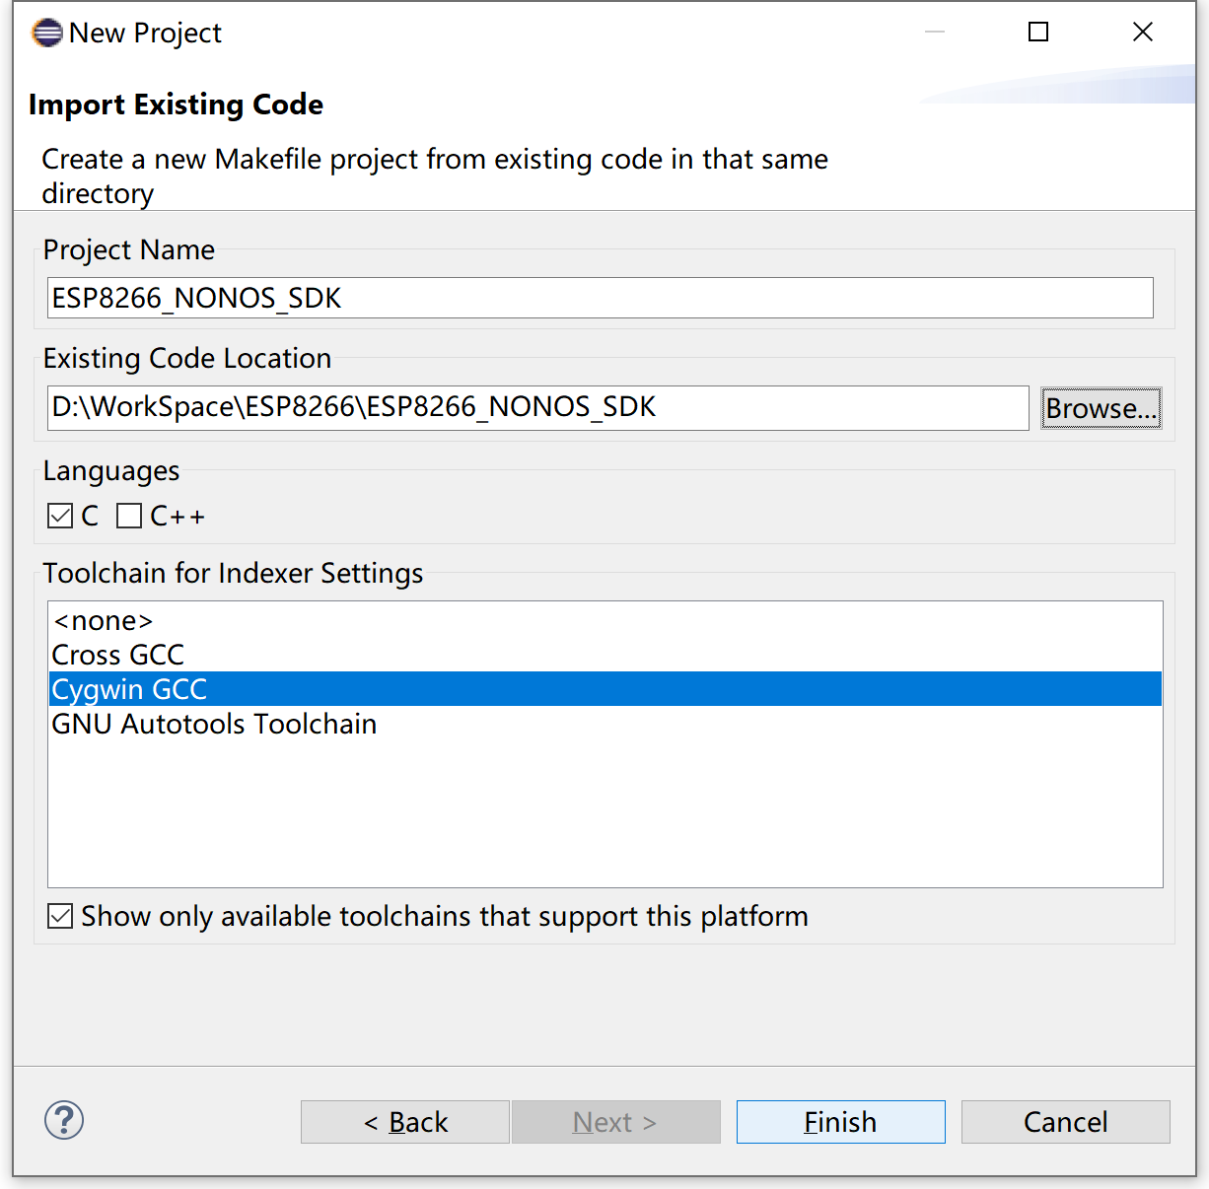
Task: Edit the Project Name field
Action: pyautogui.click(x=601, y=297)
